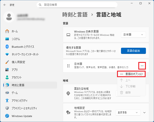Open アカウント in the sidebar
This screenshot has width=154, height=122.
click(x=30, y=77)
